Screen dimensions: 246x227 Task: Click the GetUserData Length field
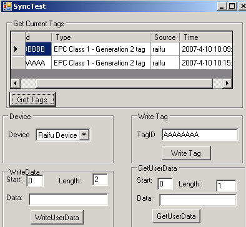[x=226, y=185]
